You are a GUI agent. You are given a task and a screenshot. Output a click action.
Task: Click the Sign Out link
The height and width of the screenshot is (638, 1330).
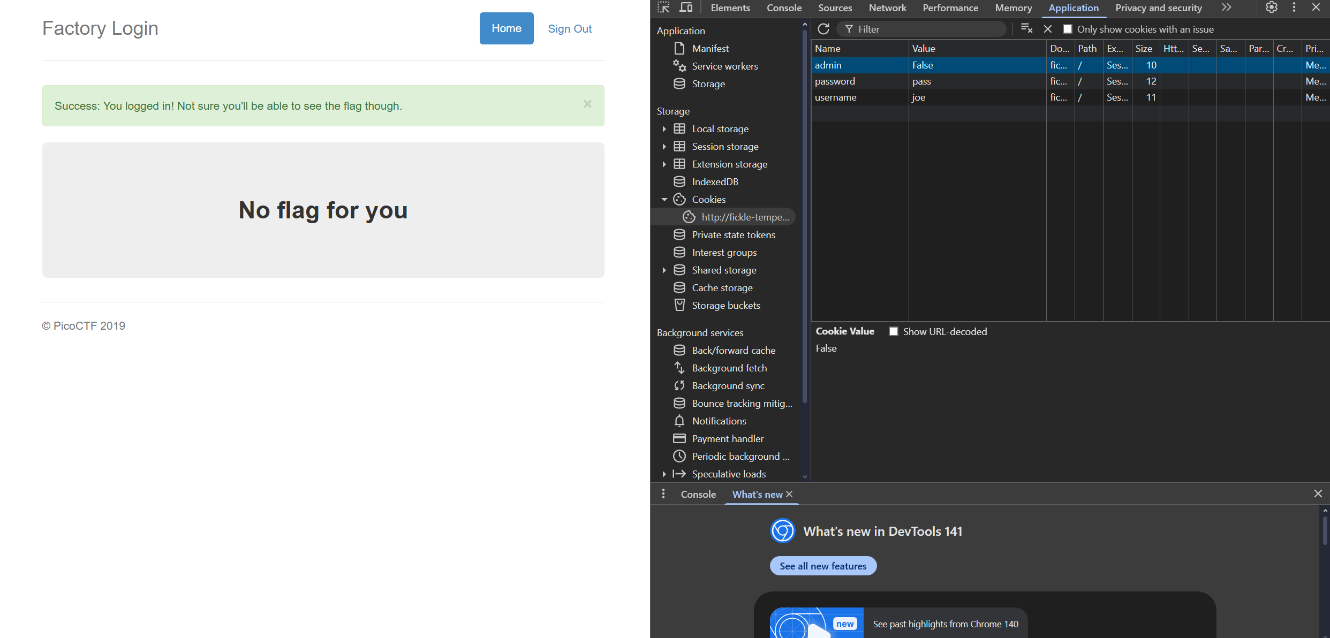[x=570, y=29]
